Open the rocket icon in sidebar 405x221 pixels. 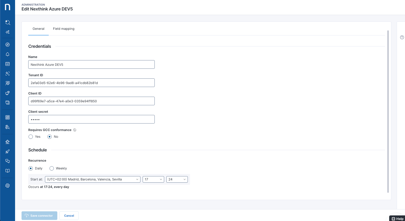pyautogui.click(x=8, y=151)
